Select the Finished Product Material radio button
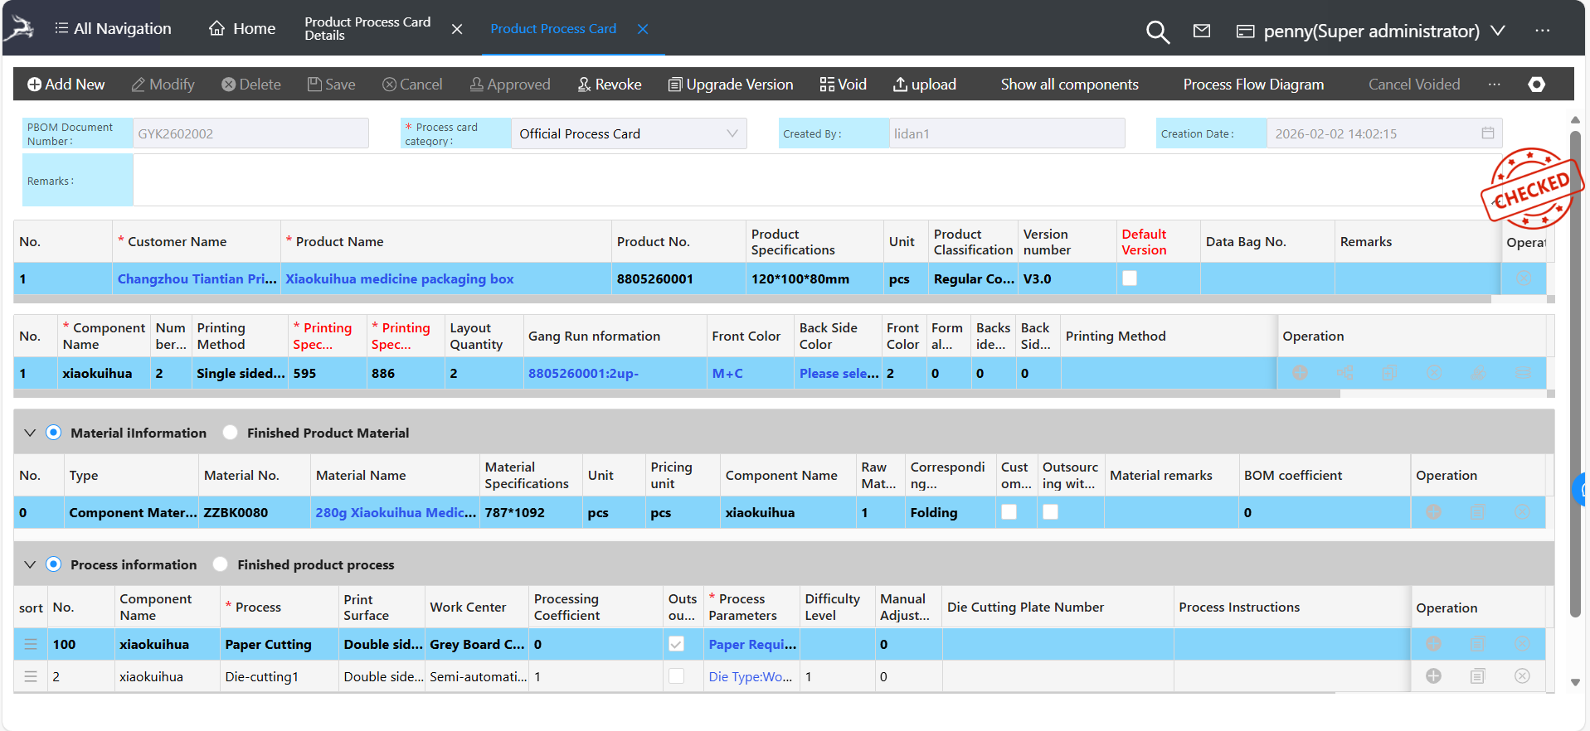The image size is (1590, 731). coord(231,433)
